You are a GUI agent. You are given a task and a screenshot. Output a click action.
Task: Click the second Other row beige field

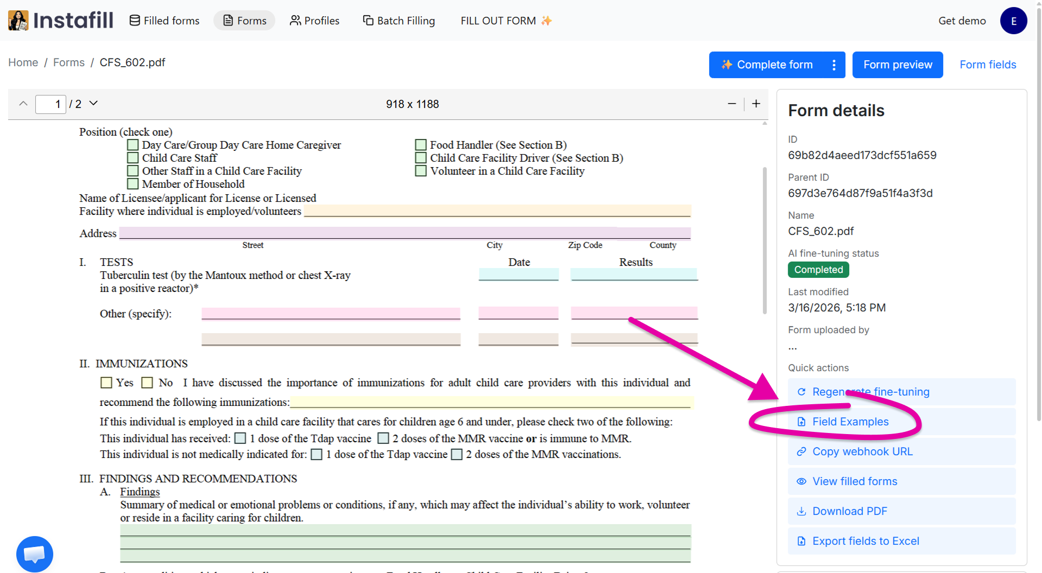[x=331, y=339]
